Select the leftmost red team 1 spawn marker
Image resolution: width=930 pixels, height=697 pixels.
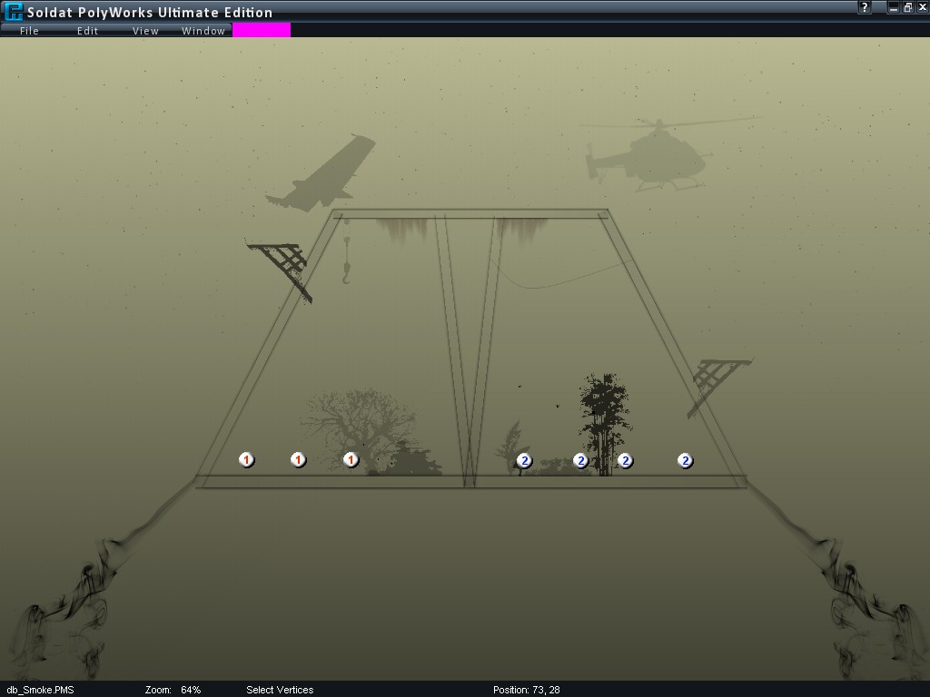(x=246, y=460)
